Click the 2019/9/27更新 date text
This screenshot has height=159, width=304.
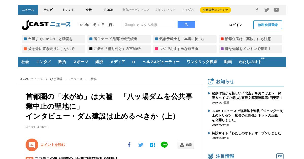pos(220,103)
